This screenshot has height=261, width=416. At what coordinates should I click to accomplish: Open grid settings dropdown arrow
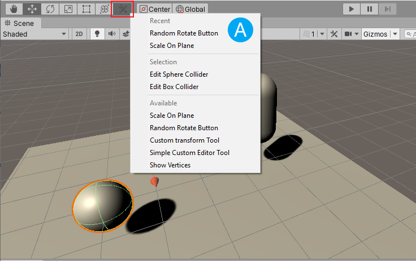(x=322, y=34)
